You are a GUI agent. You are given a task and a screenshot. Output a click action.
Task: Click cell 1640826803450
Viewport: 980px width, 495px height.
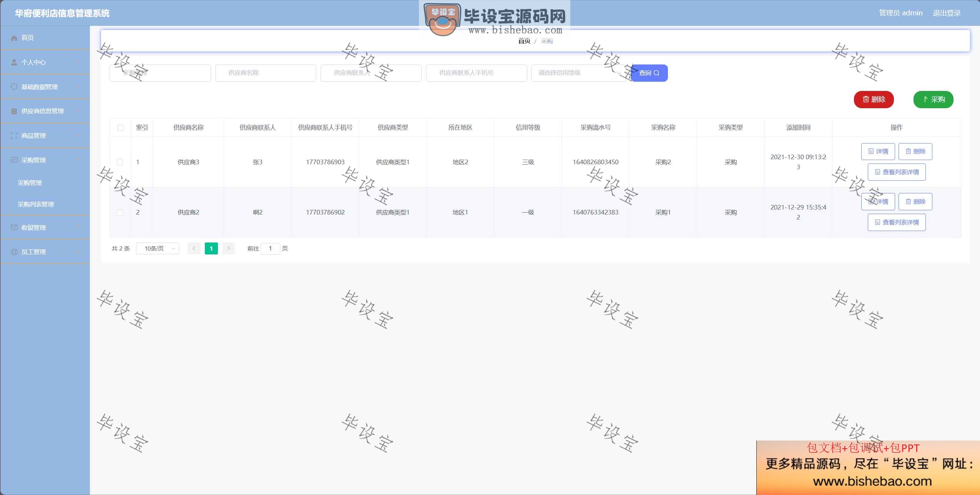[x=595, y=162]
